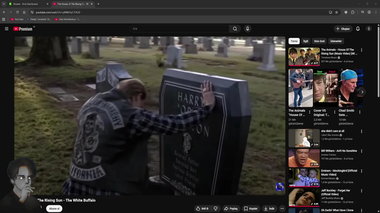Open YouTube bookmark in bookmarks bar

(x=17, y=19)
